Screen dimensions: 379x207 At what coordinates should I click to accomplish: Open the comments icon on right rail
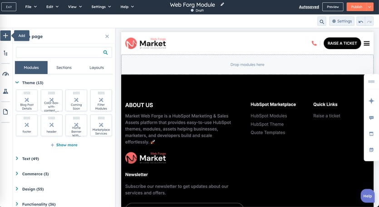point(371,118)
